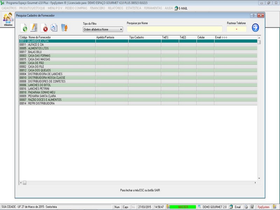Open the FINANCEIRO menu

pyautogui.click(x=98, y=8)
